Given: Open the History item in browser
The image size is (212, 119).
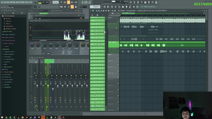Looking at the screenshot, I should click(x=8, y=19).
